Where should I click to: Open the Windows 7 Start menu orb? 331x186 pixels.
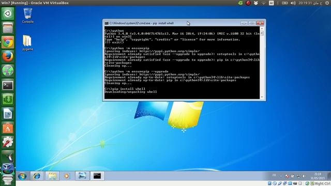(x=22, y=176)
